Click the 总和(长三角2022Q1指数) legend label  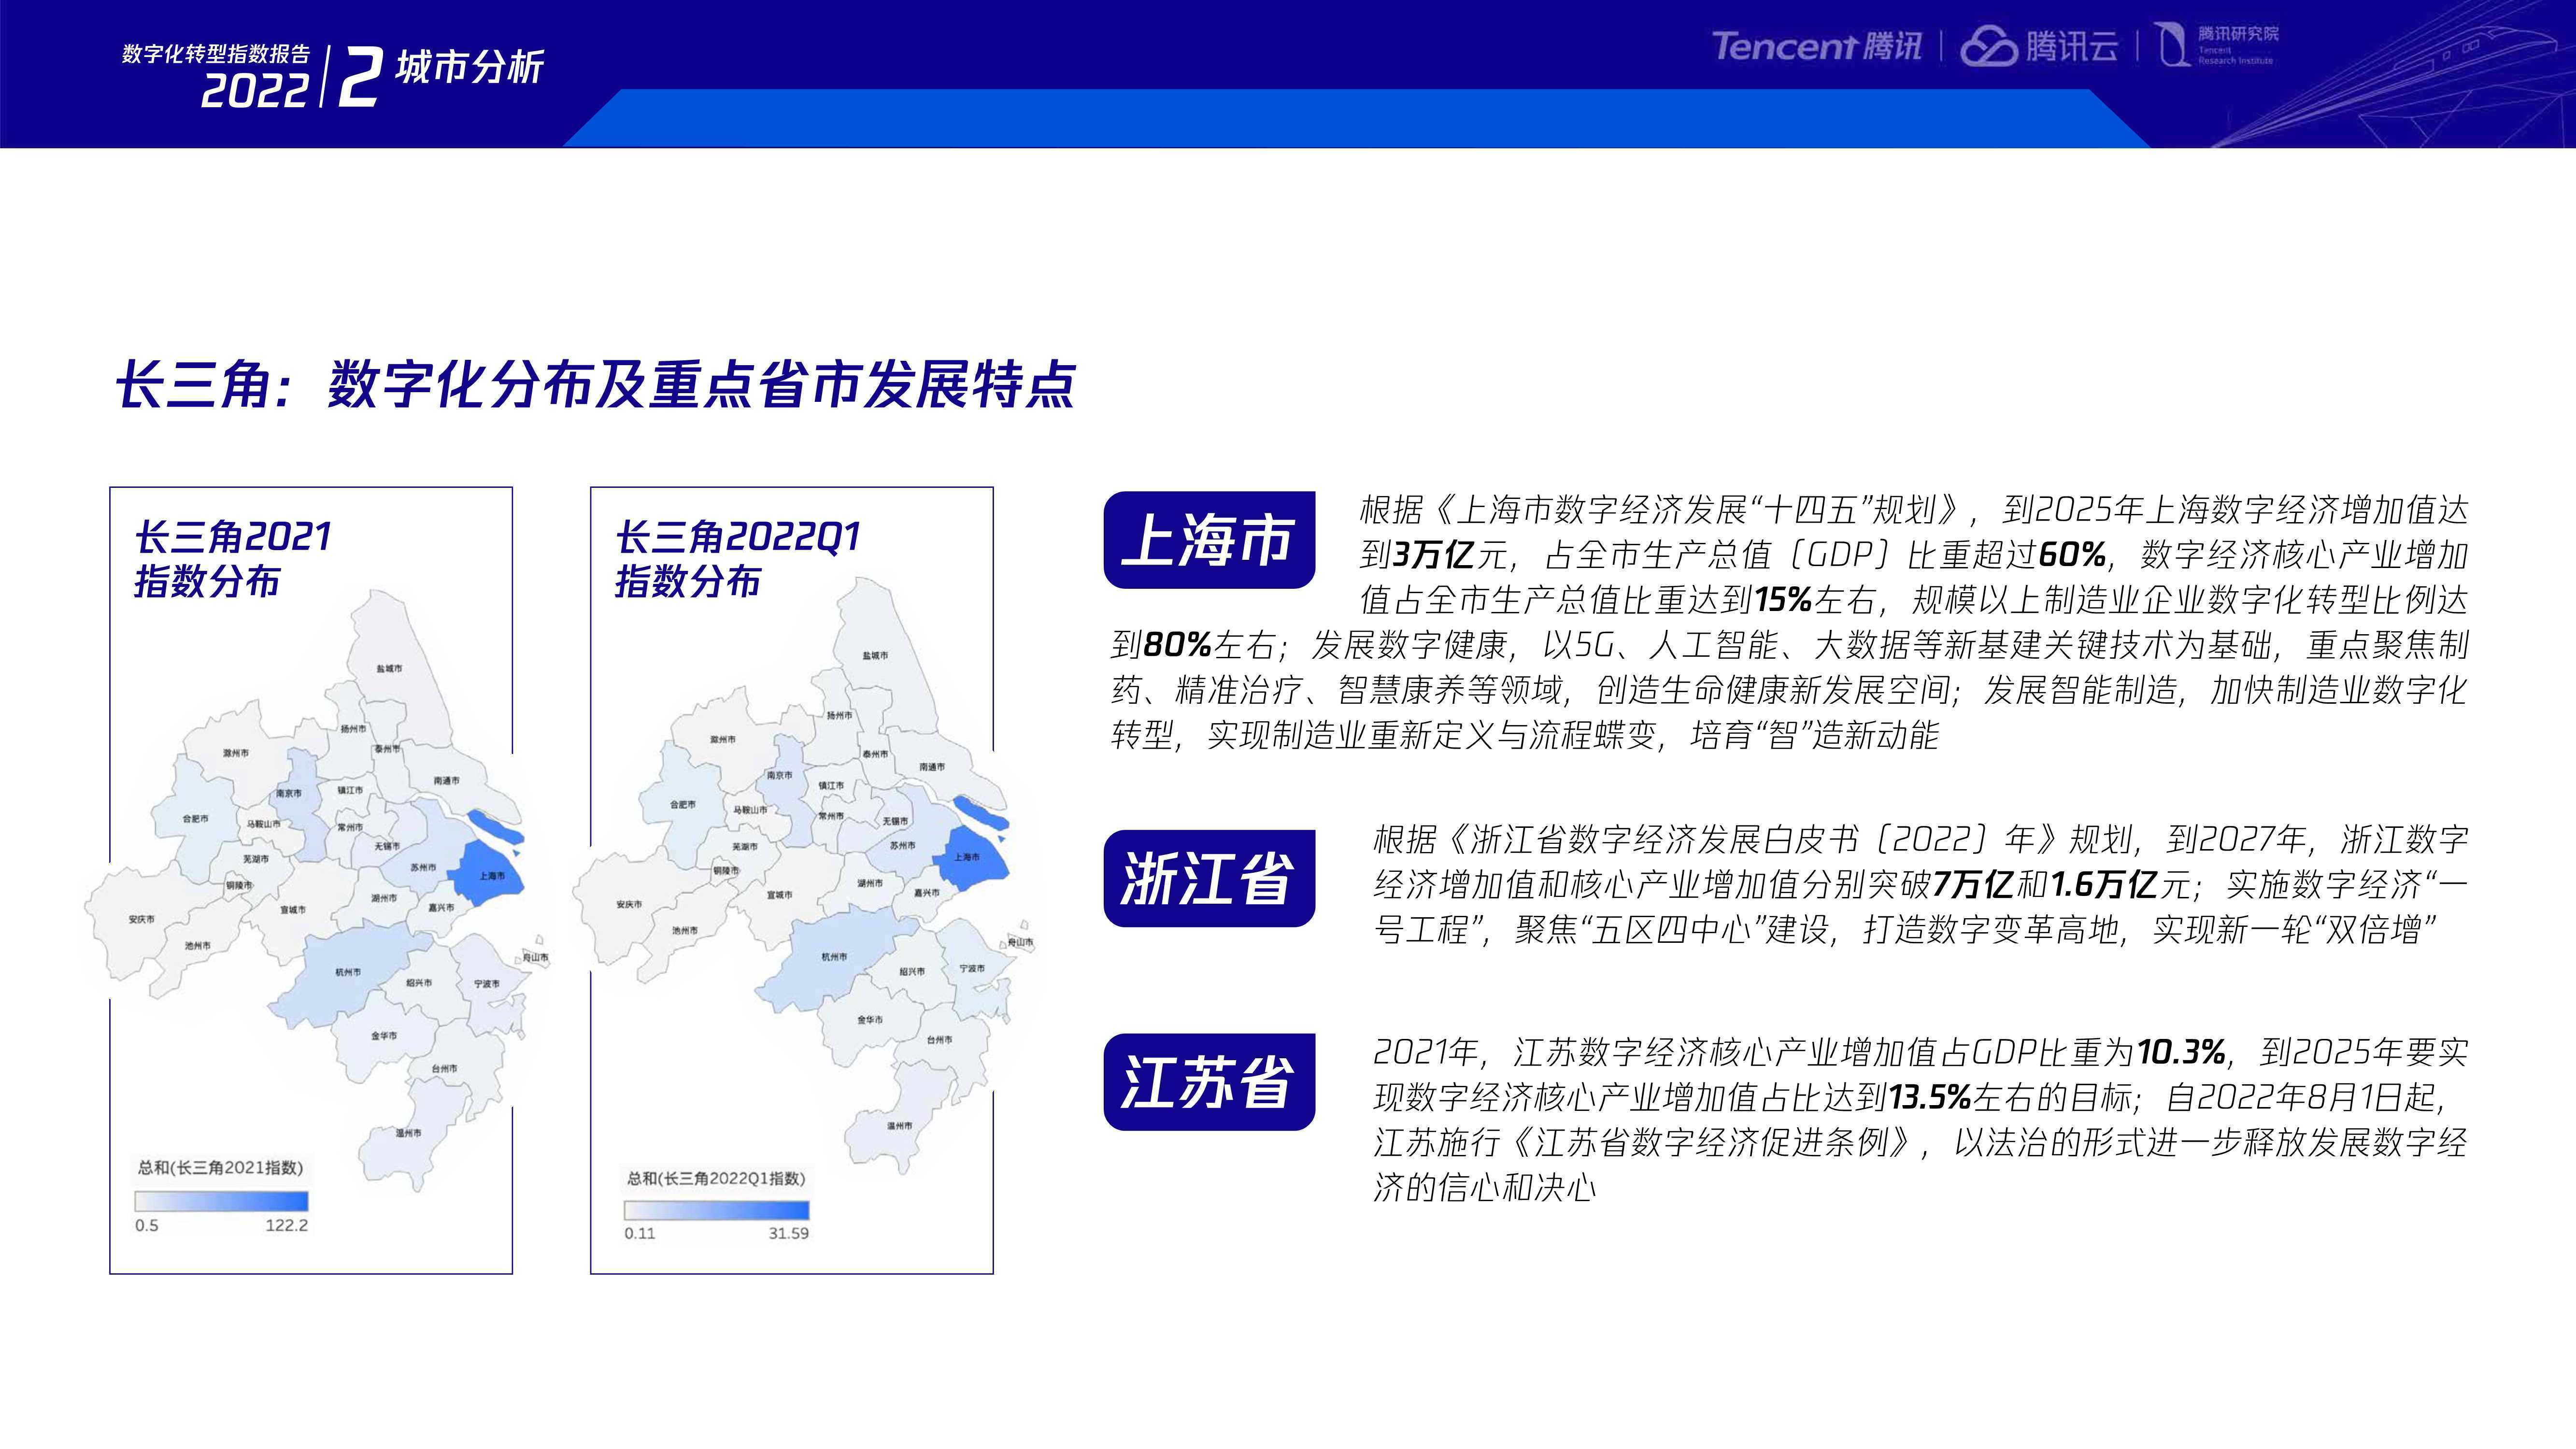716,1178
